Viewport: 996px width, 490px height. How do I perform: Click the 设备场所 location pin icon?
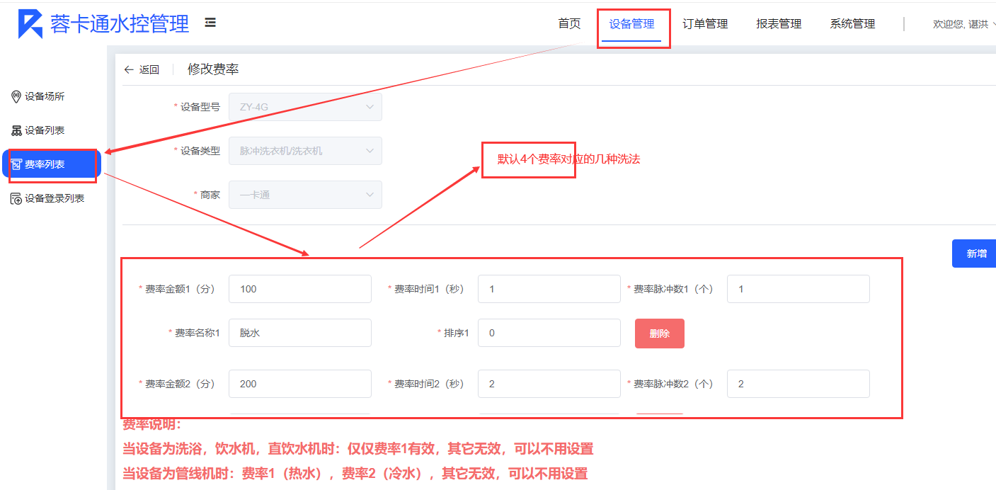tap(16, 96)
